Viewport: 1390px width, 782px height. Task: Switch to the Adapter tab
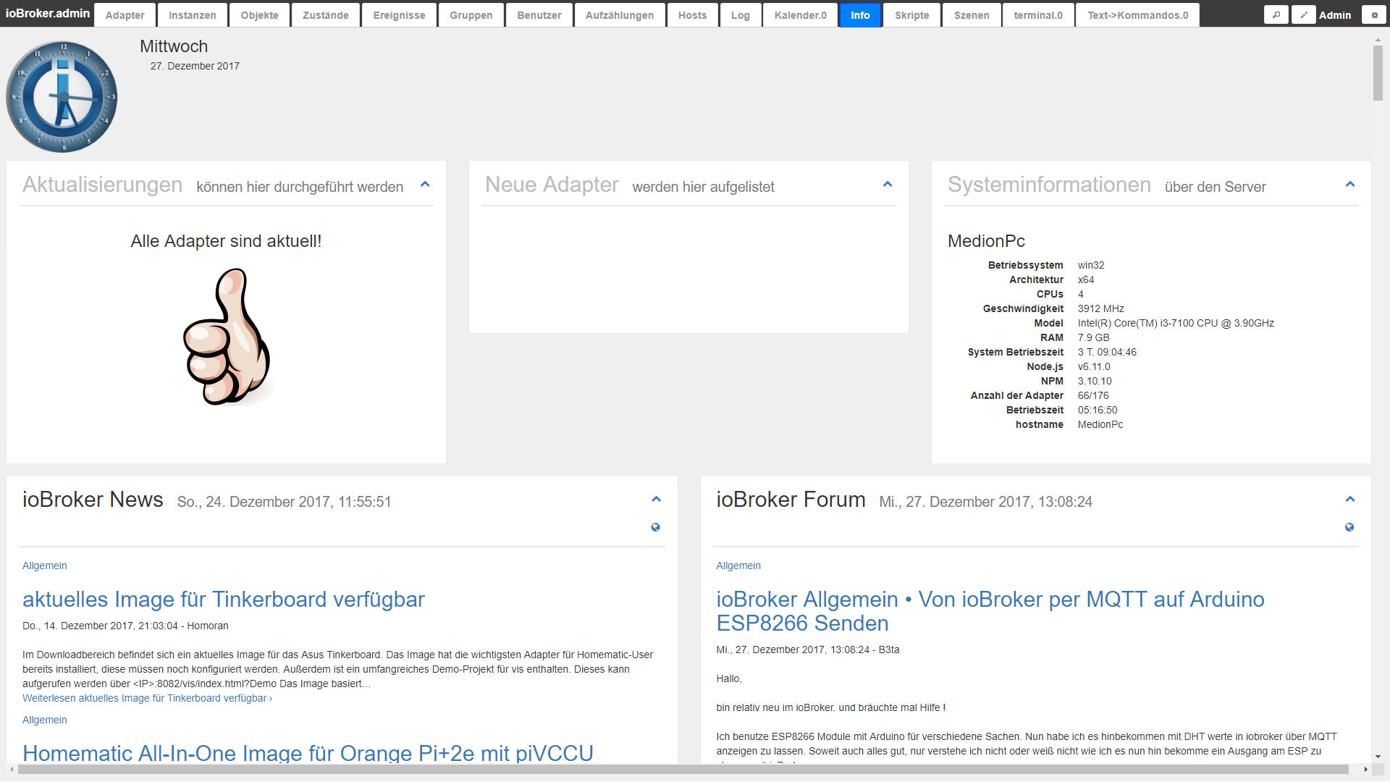(x=125, y=15)
